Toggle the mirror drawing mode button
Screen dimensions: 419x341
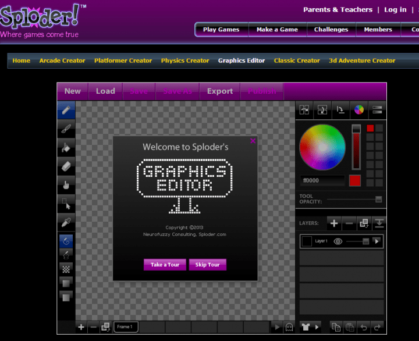click(x=66, y=255)
